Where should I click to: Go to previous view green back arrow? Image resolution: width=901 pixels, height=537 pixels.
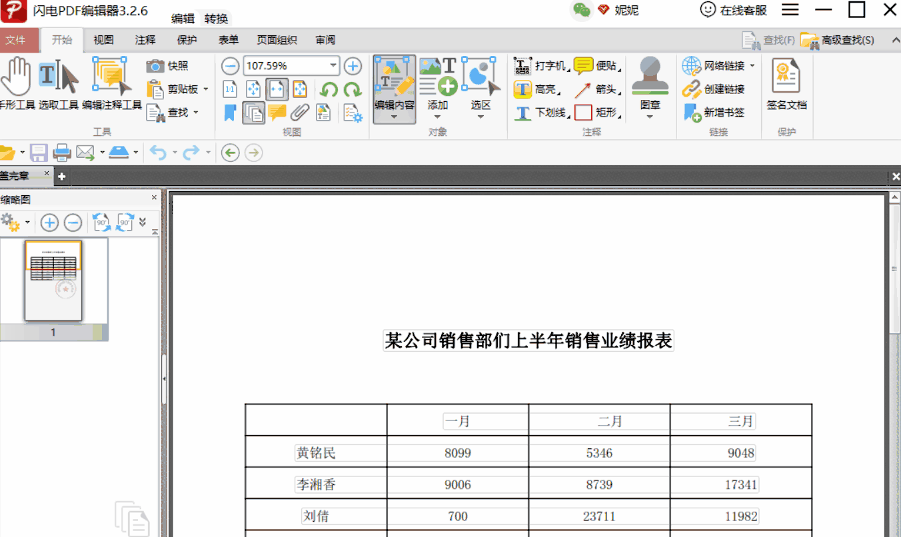(x=231, y=153)
